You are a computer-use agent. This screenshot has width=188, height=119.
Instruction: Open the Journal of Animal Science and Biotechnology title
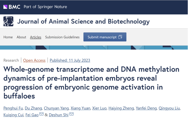83,21
